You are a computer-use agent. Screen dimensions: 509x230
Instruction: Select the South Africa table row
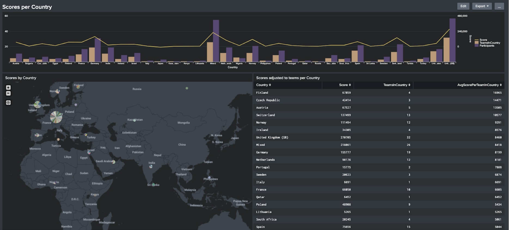(379, 219)
